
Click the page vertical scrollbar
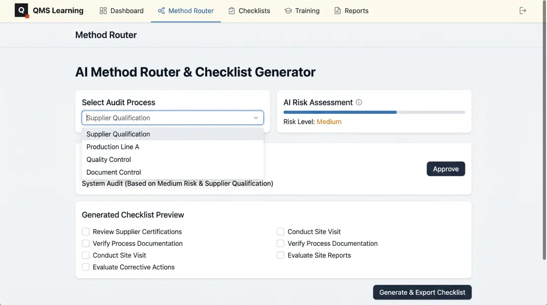coord(544,129)
